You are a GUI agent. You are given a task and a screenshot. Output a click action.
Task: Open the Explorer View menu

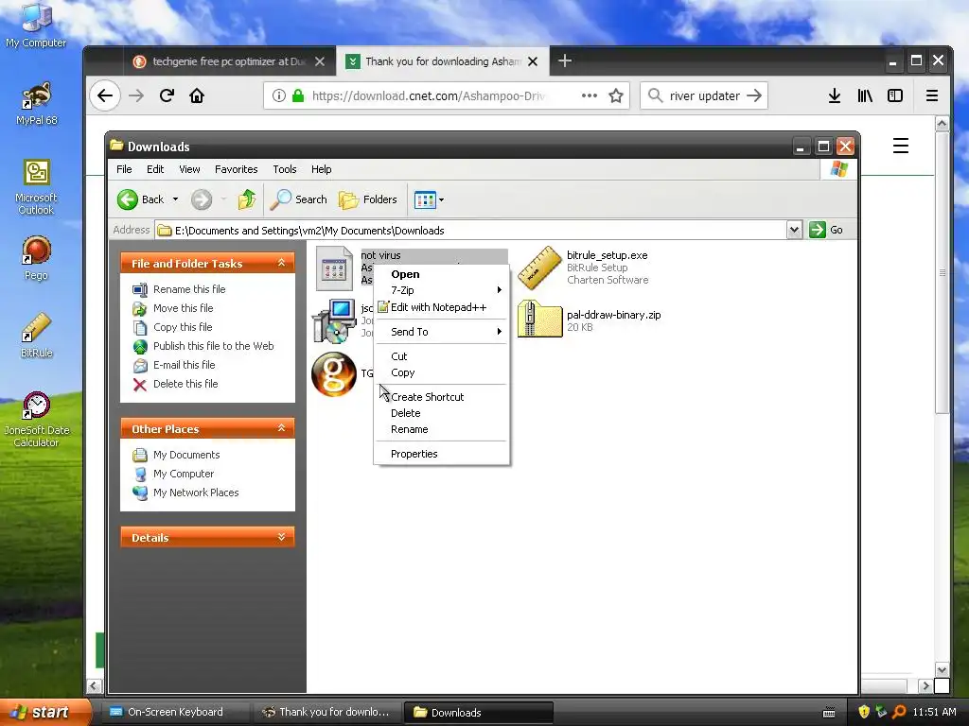click(189, 169)
